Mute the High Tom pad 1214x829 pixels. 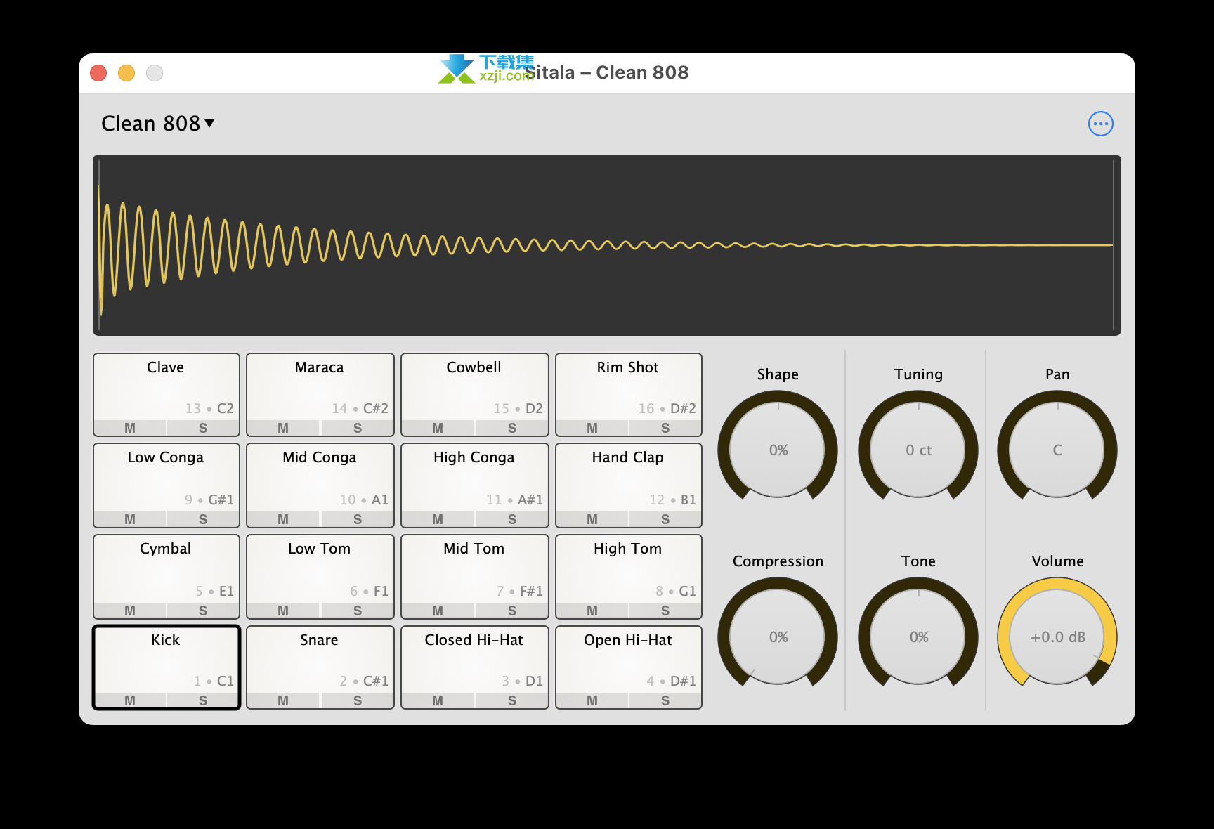(x=592, y=611)
